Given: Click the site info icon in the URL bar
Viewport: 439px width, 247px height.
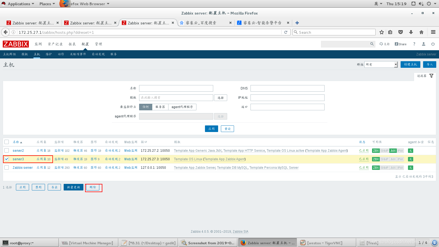Looking at the screenshot, I should point(13,32).
